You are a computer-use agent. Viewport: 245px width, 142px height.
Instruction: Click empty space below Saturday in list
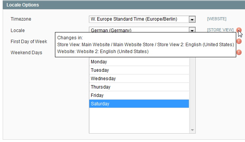tap(139, 120)
